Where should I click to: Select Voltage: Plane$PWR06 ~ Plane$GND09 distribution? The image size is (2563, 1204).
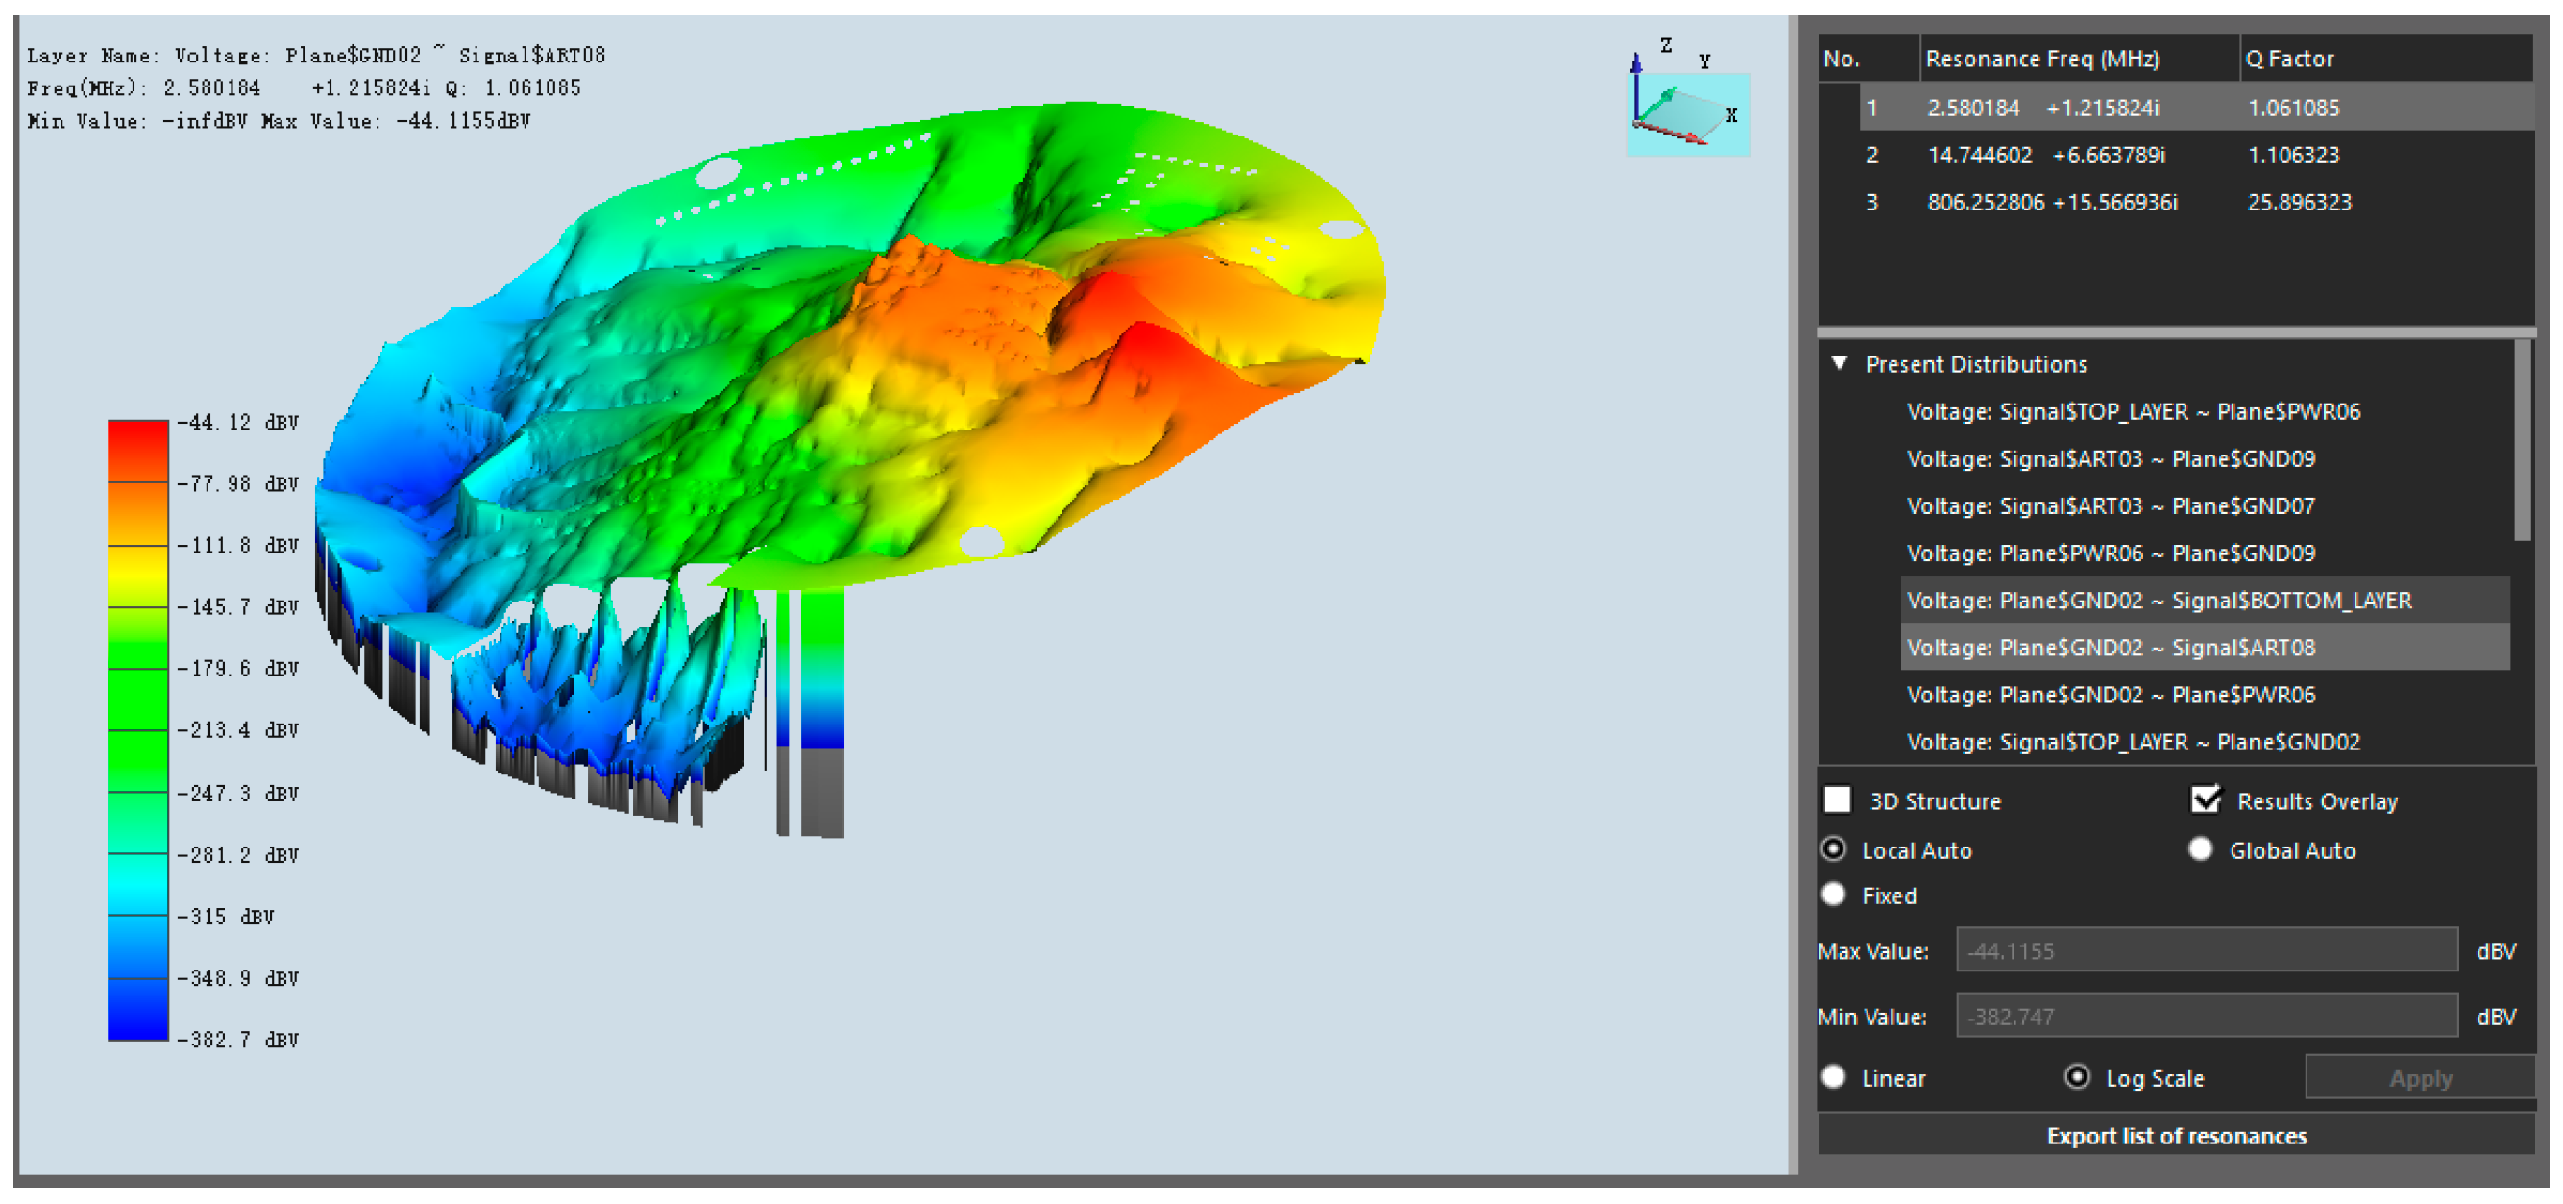pyautogui.click(x=2110, y=553)
